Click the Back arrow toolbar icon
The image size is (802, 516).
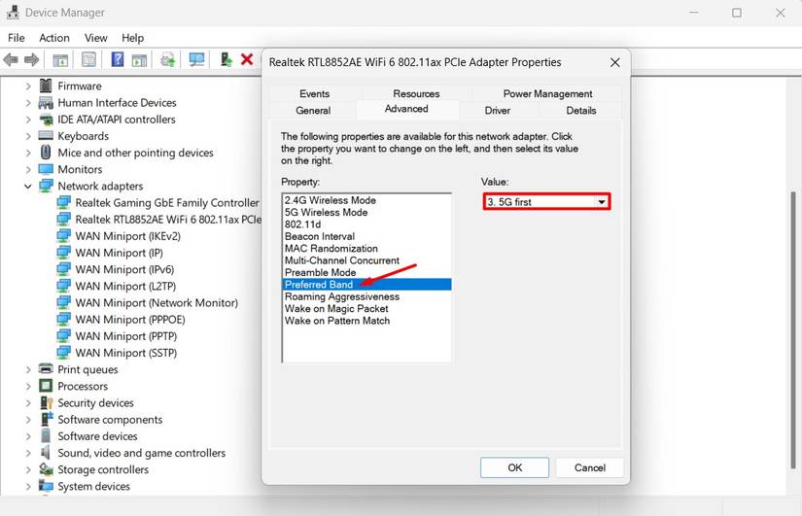(11, 60)
